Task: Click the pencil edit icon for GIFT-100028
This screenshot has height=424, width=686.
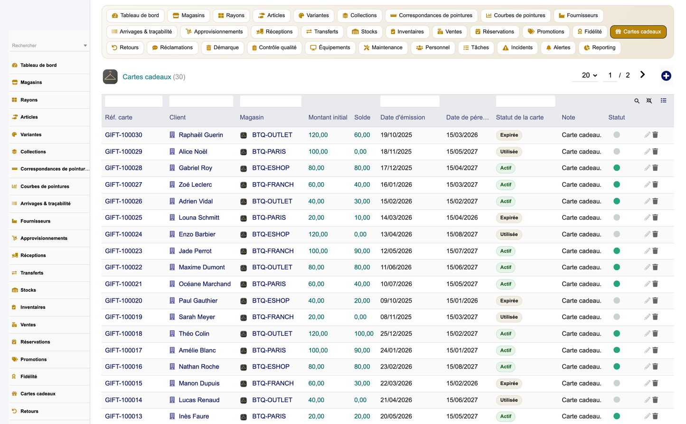Action: (647, 168)
